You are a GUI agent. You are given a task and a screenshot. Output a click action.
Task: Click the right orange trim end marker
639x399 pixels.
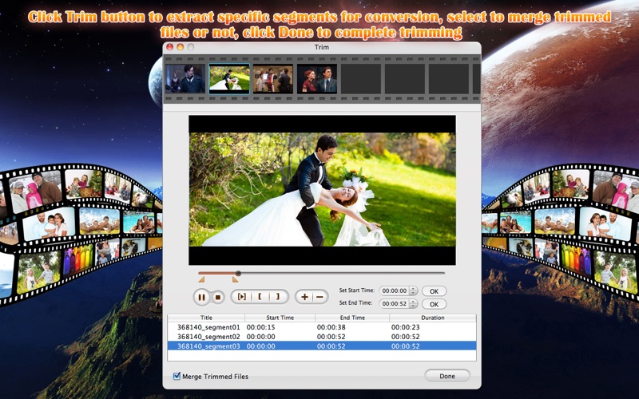coord(235,279)
